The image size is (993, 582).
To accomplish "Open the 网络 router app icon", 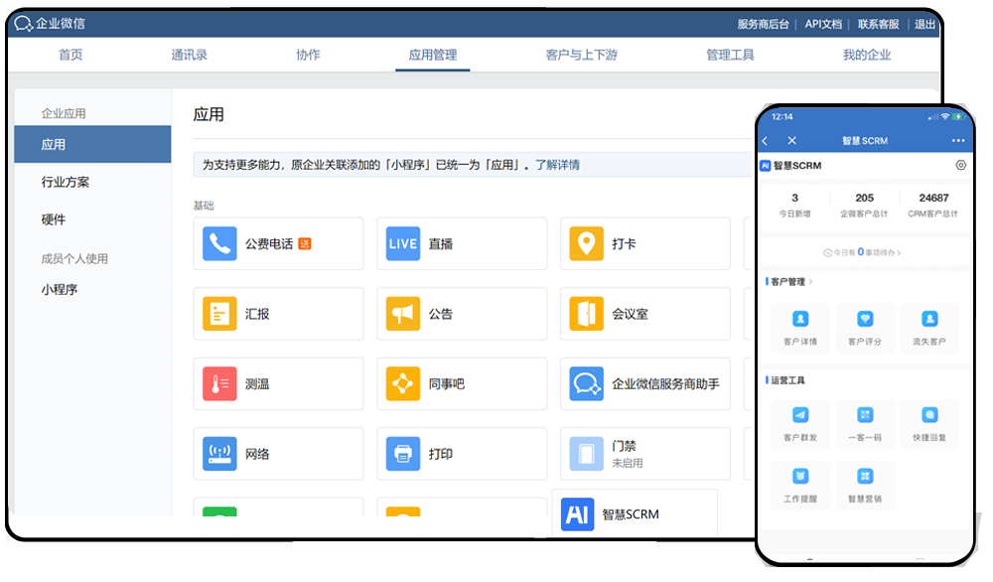I will (x=219, y=454).
